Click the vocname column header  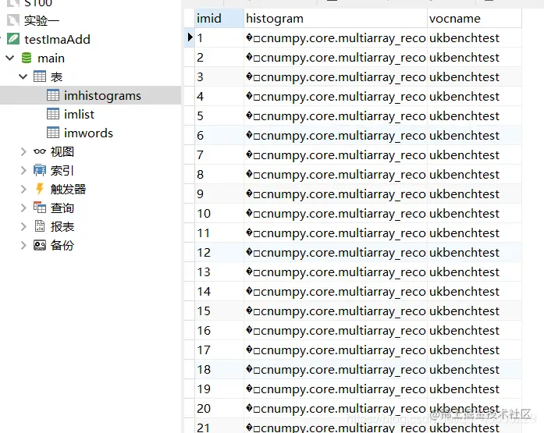[475, 18]
